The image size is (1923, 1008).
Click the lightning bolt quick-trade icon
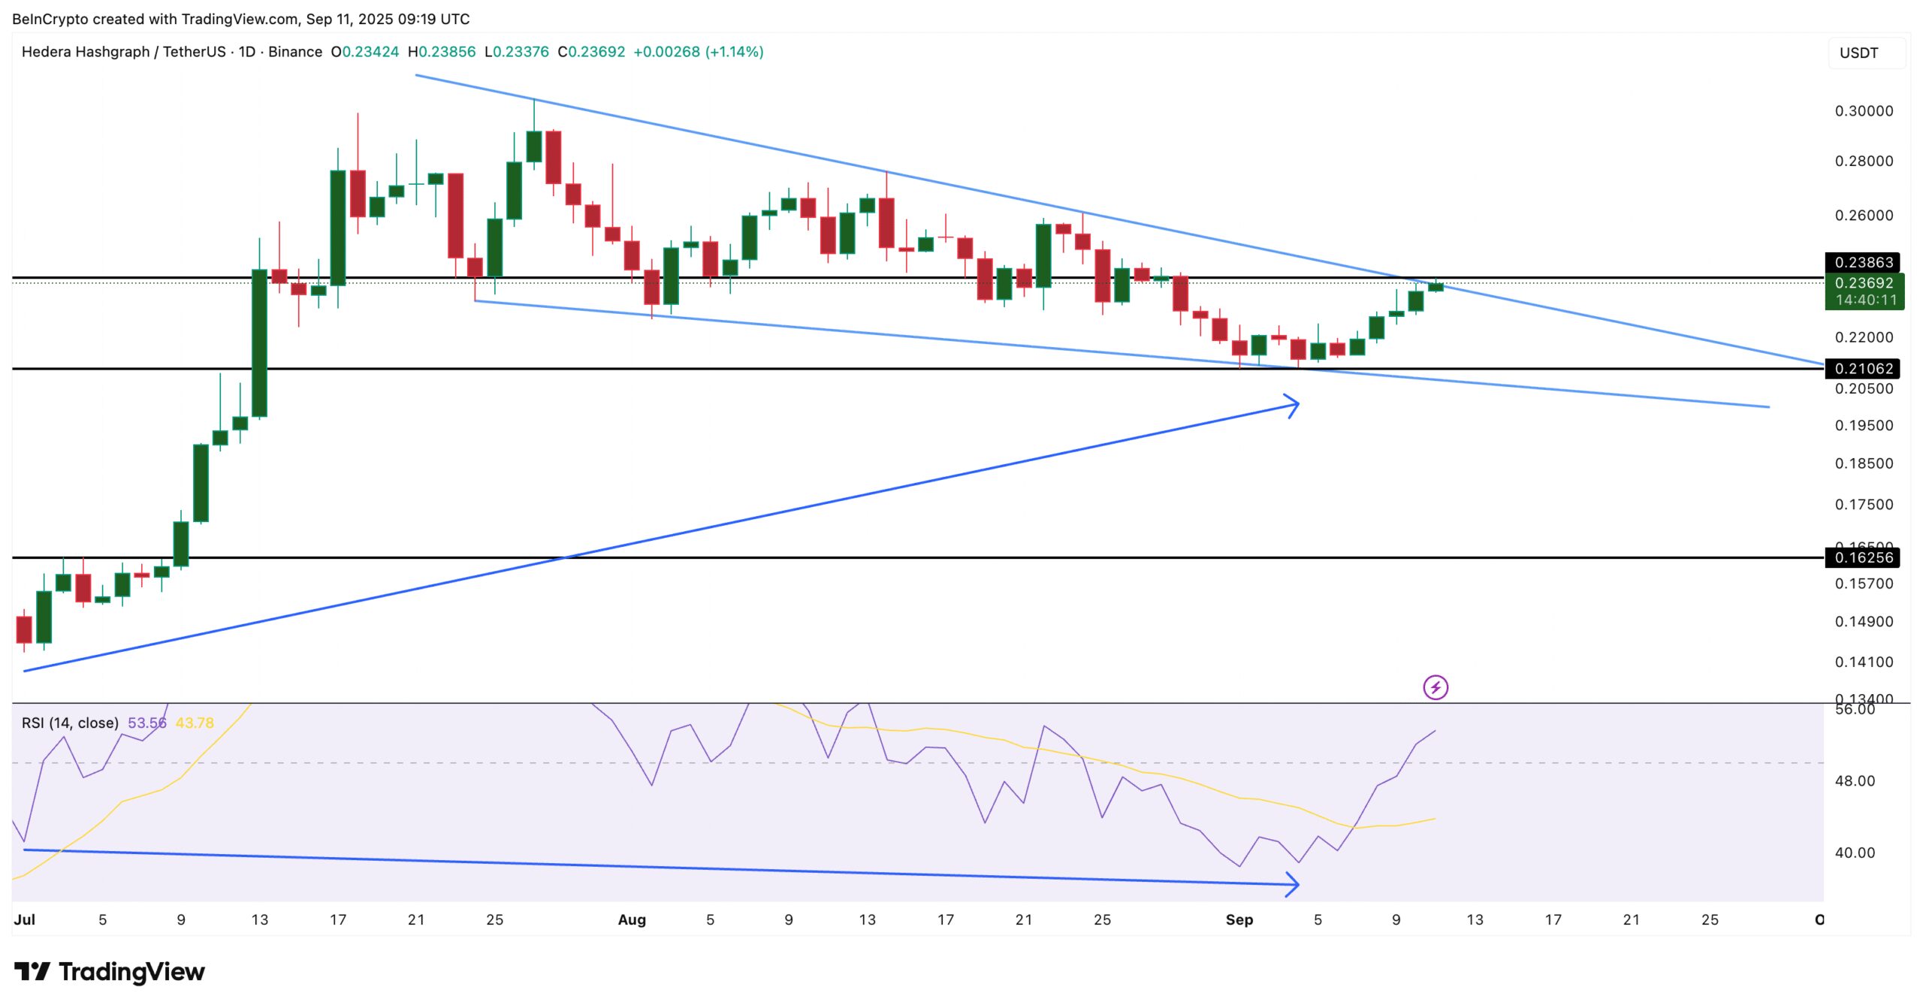point(1435,686)
